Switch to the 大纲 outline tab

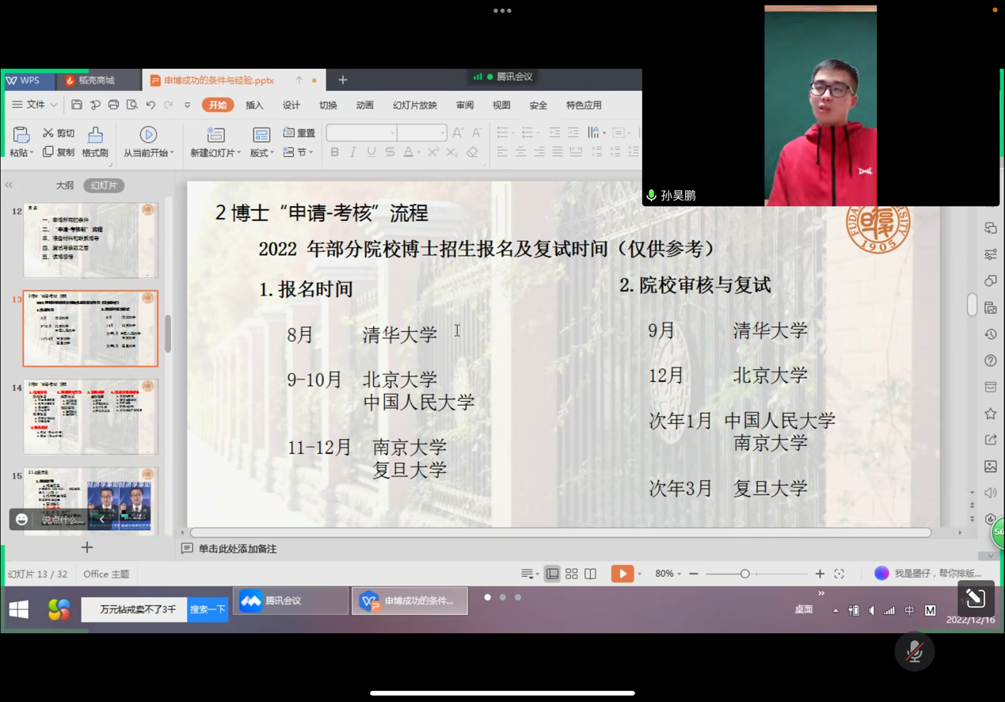tap(65, 185)
